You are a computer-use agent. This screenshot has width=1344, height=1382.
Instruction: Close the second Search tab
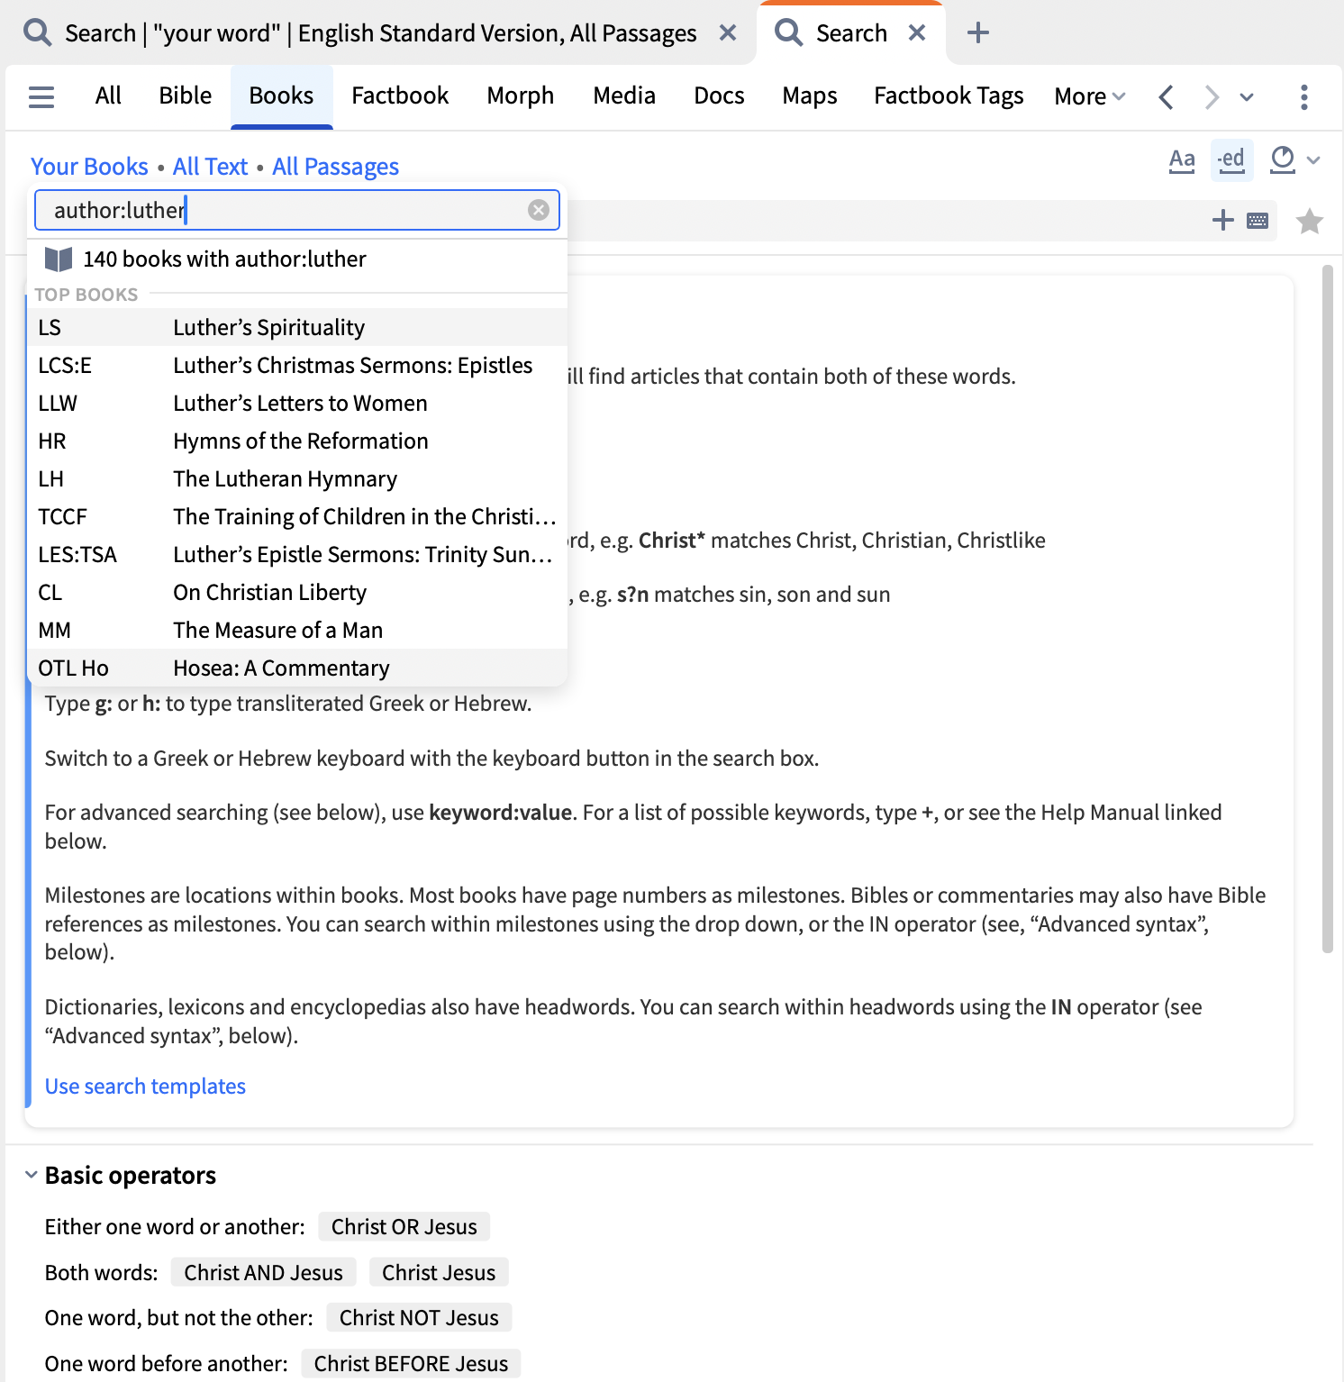click(917, 33)
